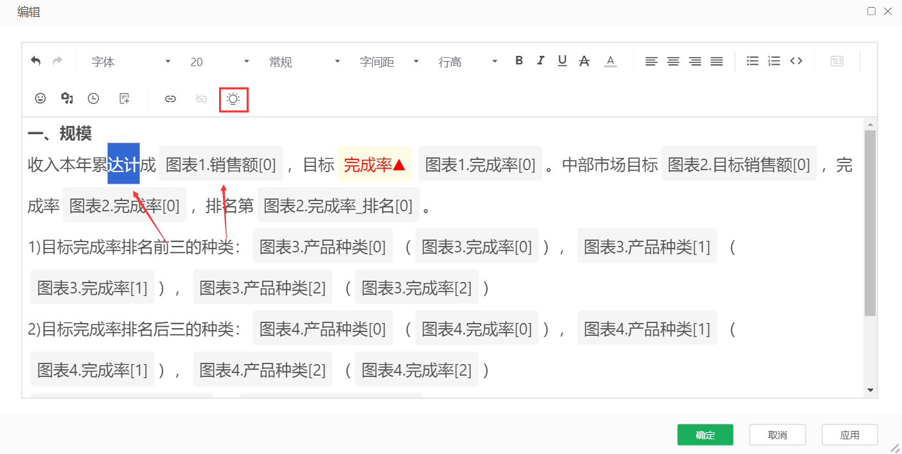The height and width of the screenshot is (454, 902).
Task: Insert a hyperlink with the link icon
Action: pyautogui.click(x=170, y=99)
